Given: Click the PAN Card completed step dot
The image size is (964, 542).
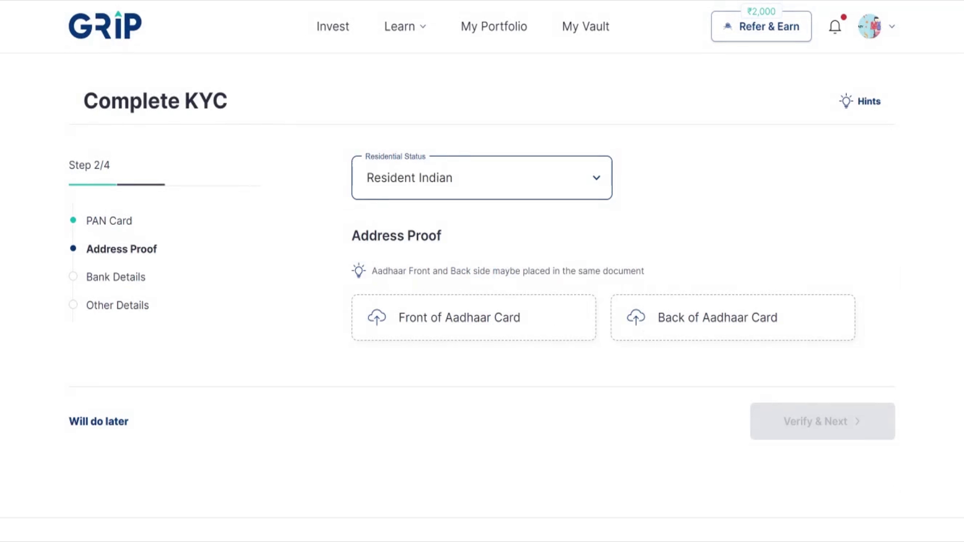Looking at the screenshot, I should coord(73,220).
